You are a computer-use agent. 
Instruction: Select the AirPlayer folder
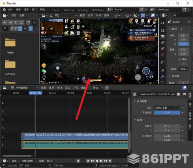[x=10, y=67]
